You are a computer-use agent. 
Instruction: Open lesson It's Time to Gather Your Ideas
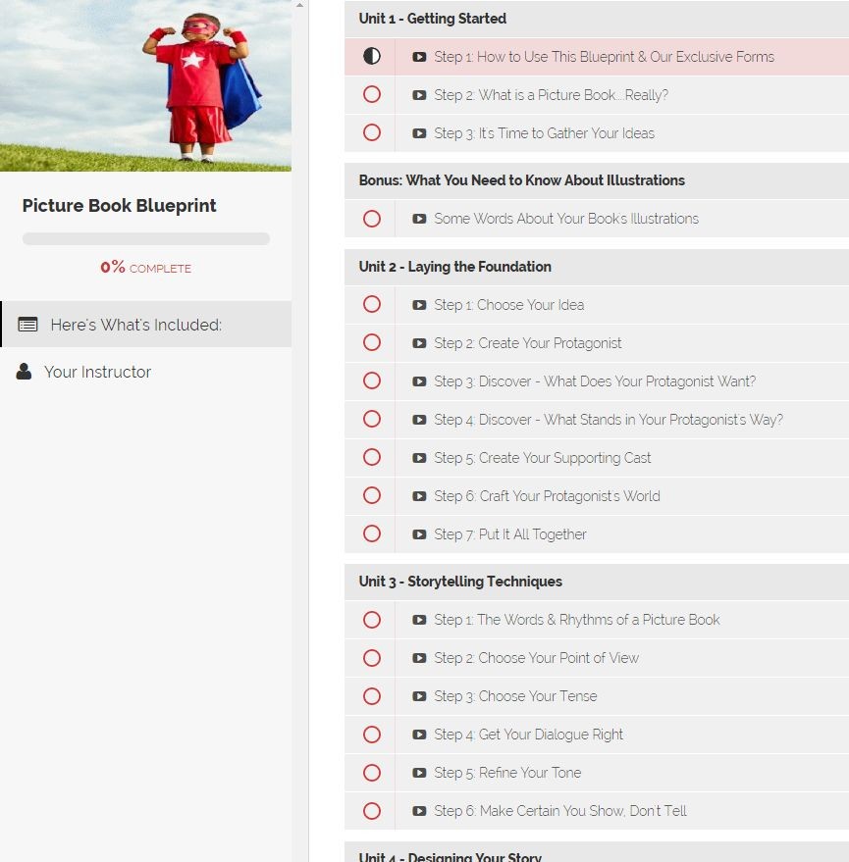pos(621,133)
